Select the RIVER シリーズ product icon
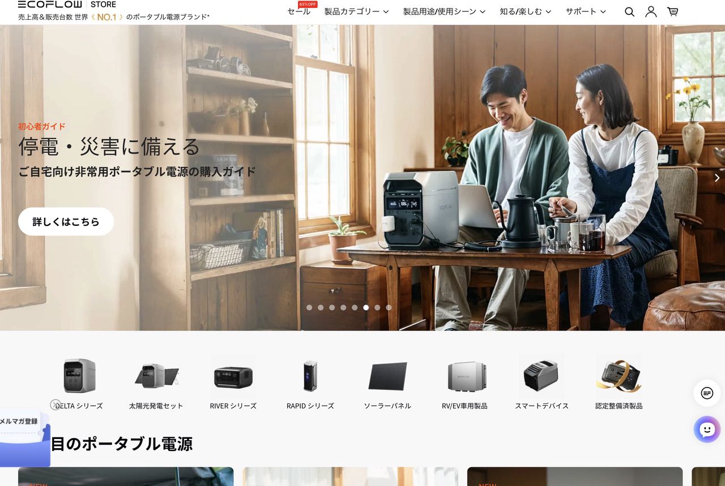This screenshot has height=486, width=725. tap(233, 376)
